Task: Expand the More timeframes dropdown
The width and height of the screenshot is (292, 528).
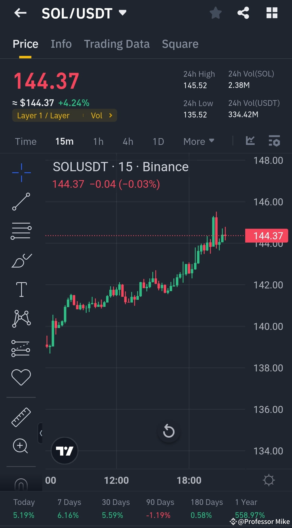Action: 198,141
